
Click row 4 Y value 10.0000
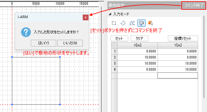178,70
